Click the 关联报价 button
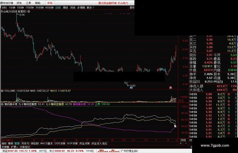The height and width of the screenshot is (153, 238). (25, 147)
